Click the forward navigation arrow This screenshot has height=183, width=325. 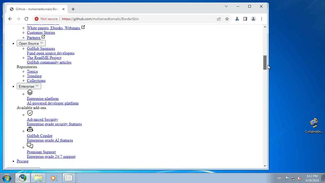coord(18,19)
